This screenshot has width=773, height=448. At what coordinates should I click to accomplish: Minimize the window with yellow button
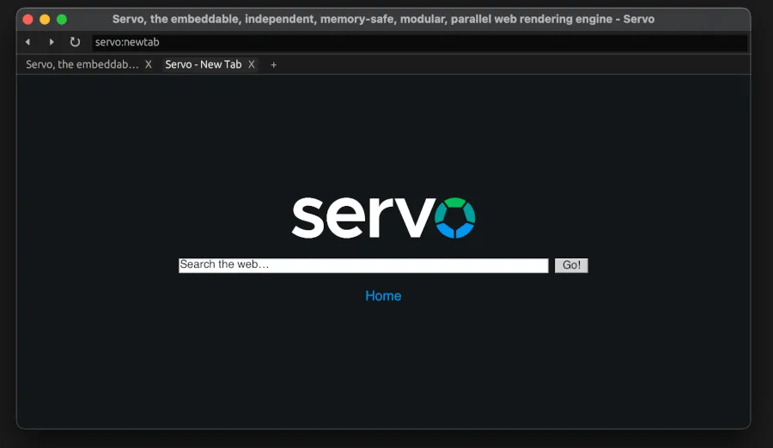click(x=45, y=19)
